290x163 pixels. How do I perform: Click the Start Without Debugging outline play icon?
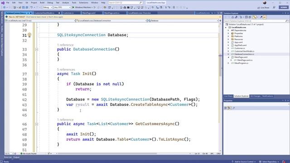pyautogui.click(x=95, y=7)
